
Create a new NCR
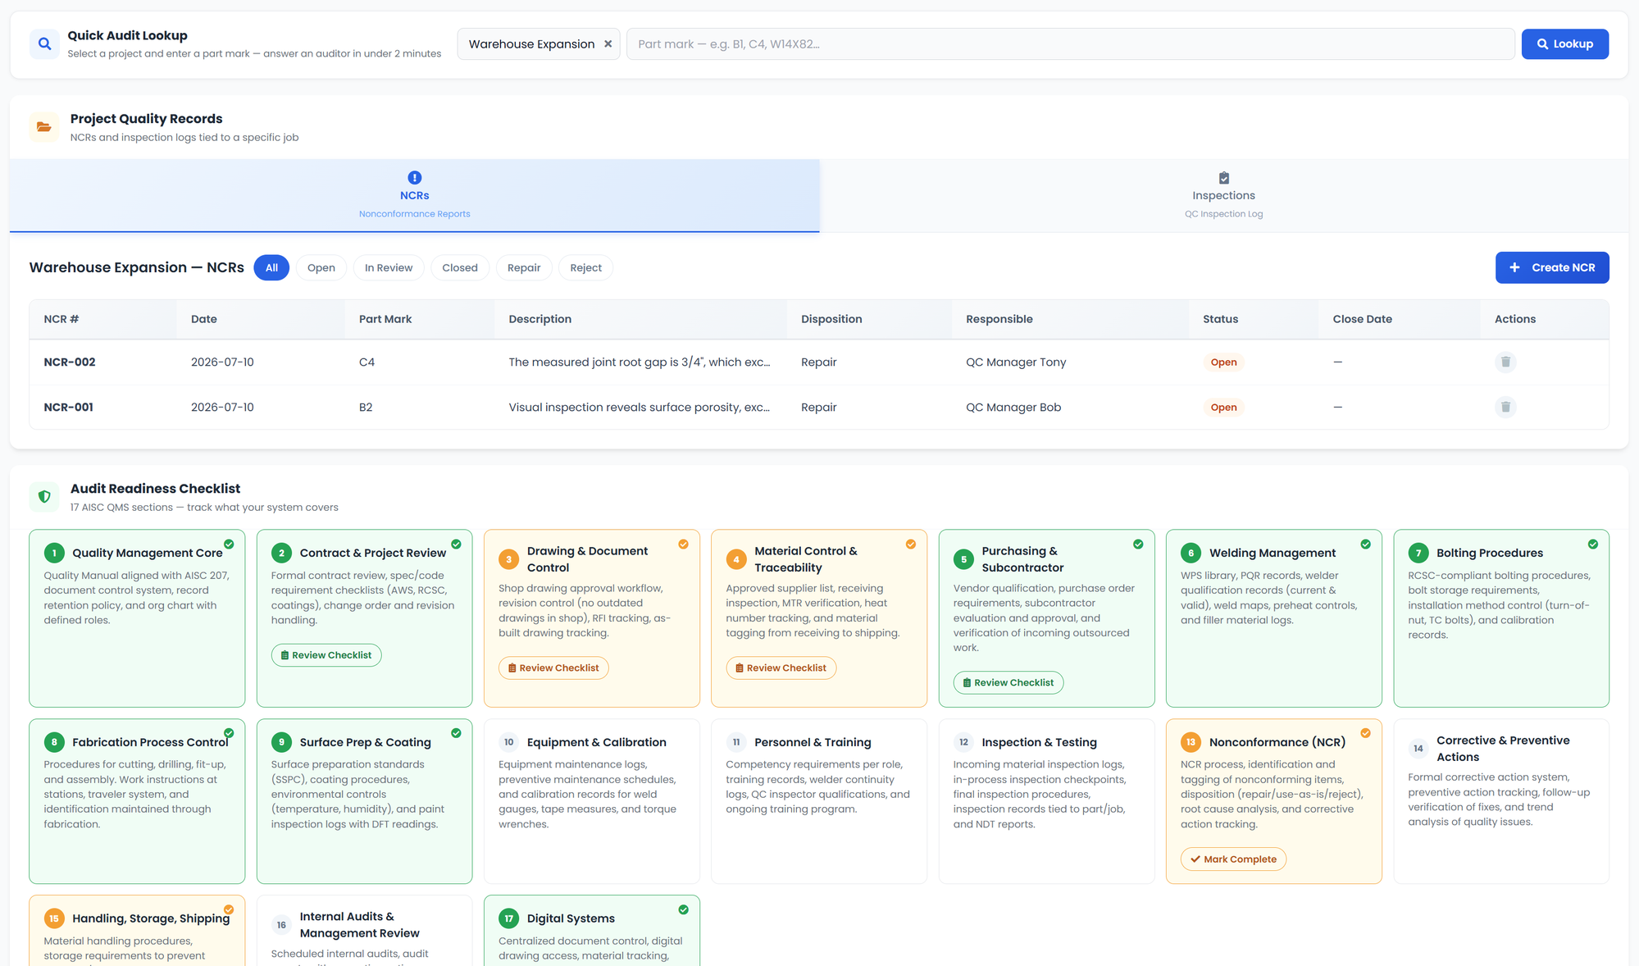click(1551, 267)
